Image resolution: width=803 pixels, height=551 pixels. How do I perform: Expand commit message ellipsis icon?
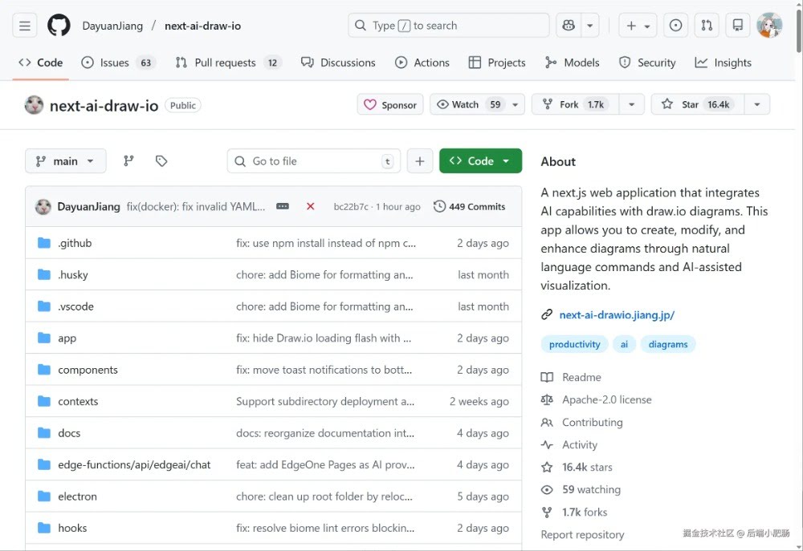(x=283, y=207)
